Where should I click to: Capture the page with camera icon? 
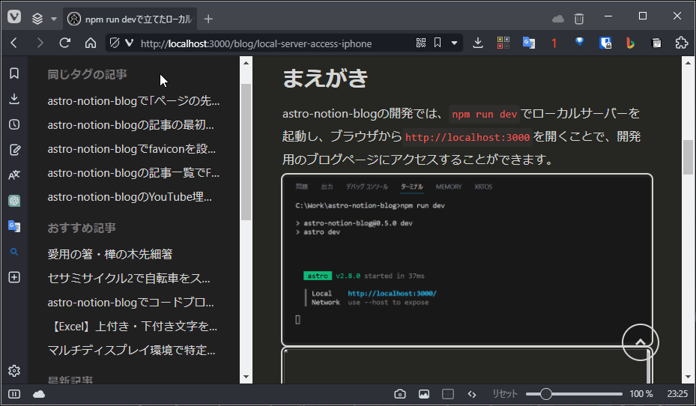click(400, 394)
